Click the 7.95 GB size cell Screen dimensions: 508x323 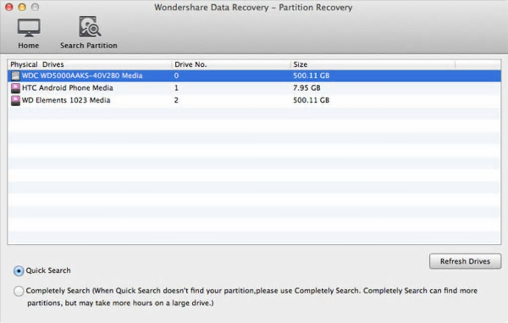pyautogui.click(x=307, y=88)
